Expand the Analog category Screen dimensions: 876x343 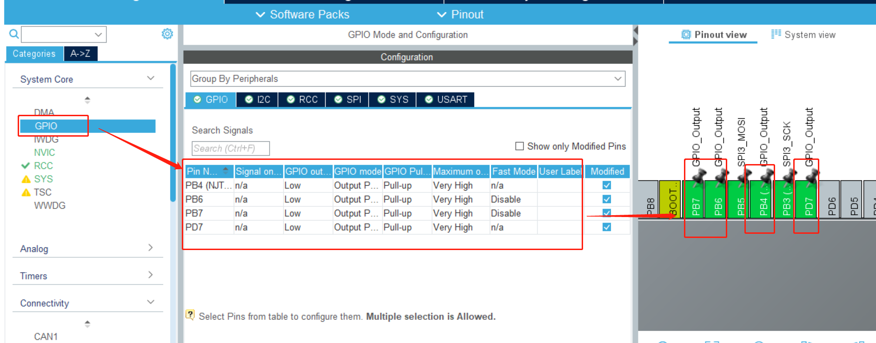[87, 249]
